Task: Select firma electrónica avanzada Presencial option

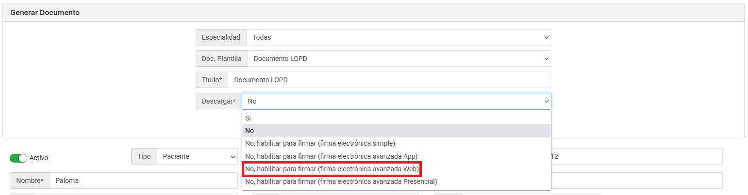Action: [397, 181]
